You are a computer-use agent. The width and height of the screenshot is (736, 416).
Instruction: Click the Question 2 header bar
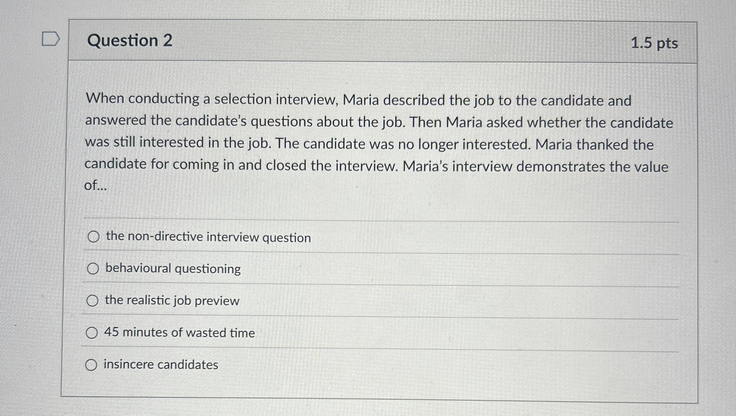(357, 41)
